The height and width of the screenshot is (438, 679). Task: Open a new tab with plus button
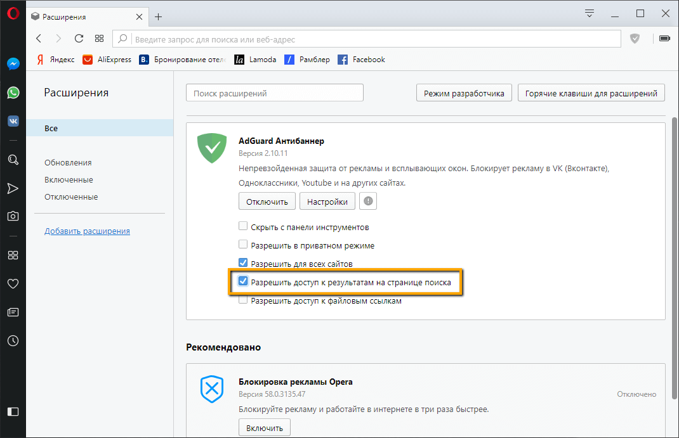click(x=159, y=16)
